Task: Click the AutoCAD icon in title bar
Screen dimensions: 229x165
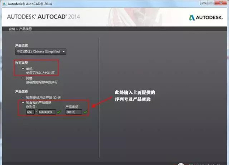Action: [4, 4]
